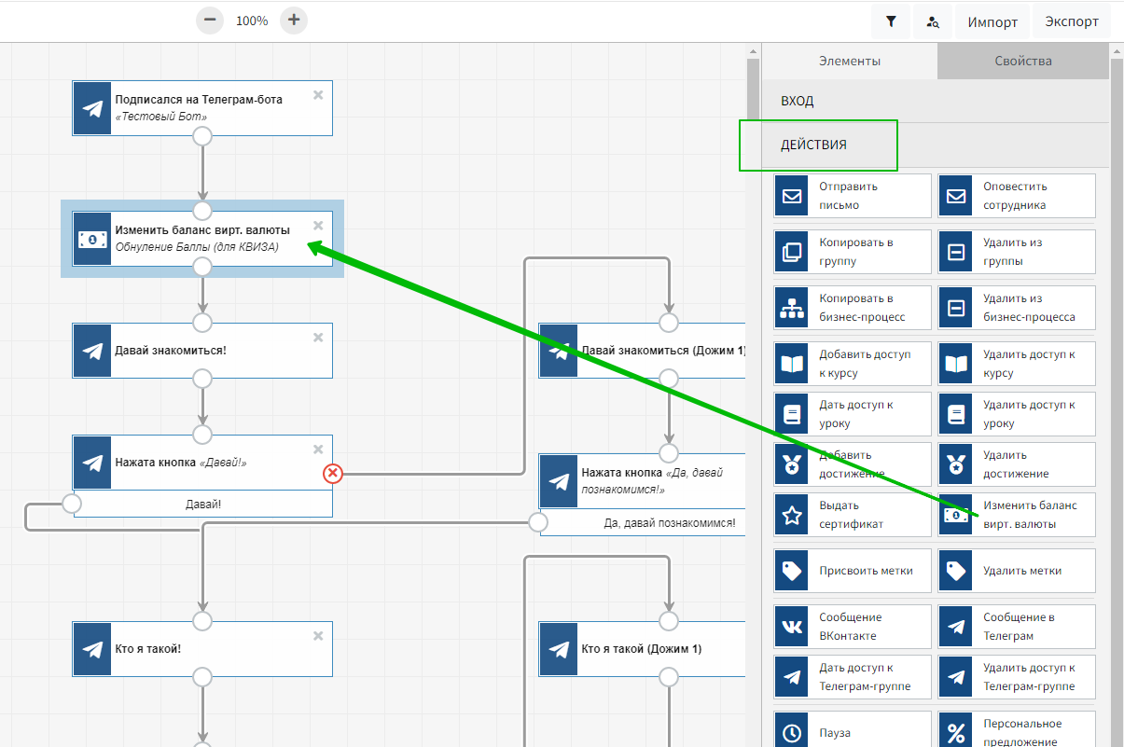Open the Элементы tab
Viewport: 1124px width, 747px height.
[849, 61]
